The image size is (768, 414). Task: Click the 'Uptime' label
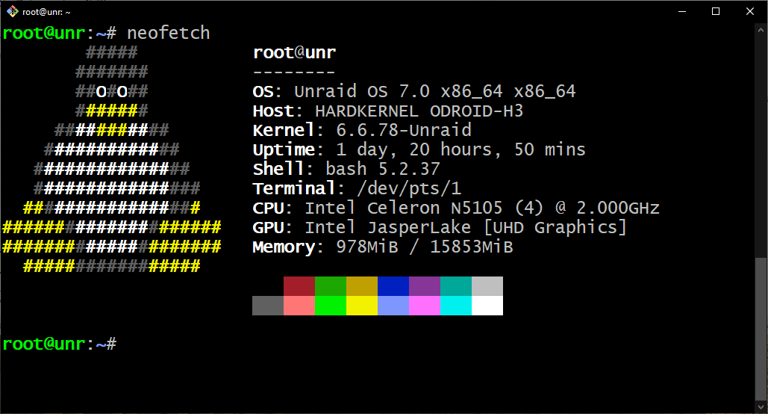pyautogui.click(x=284, y=150)
